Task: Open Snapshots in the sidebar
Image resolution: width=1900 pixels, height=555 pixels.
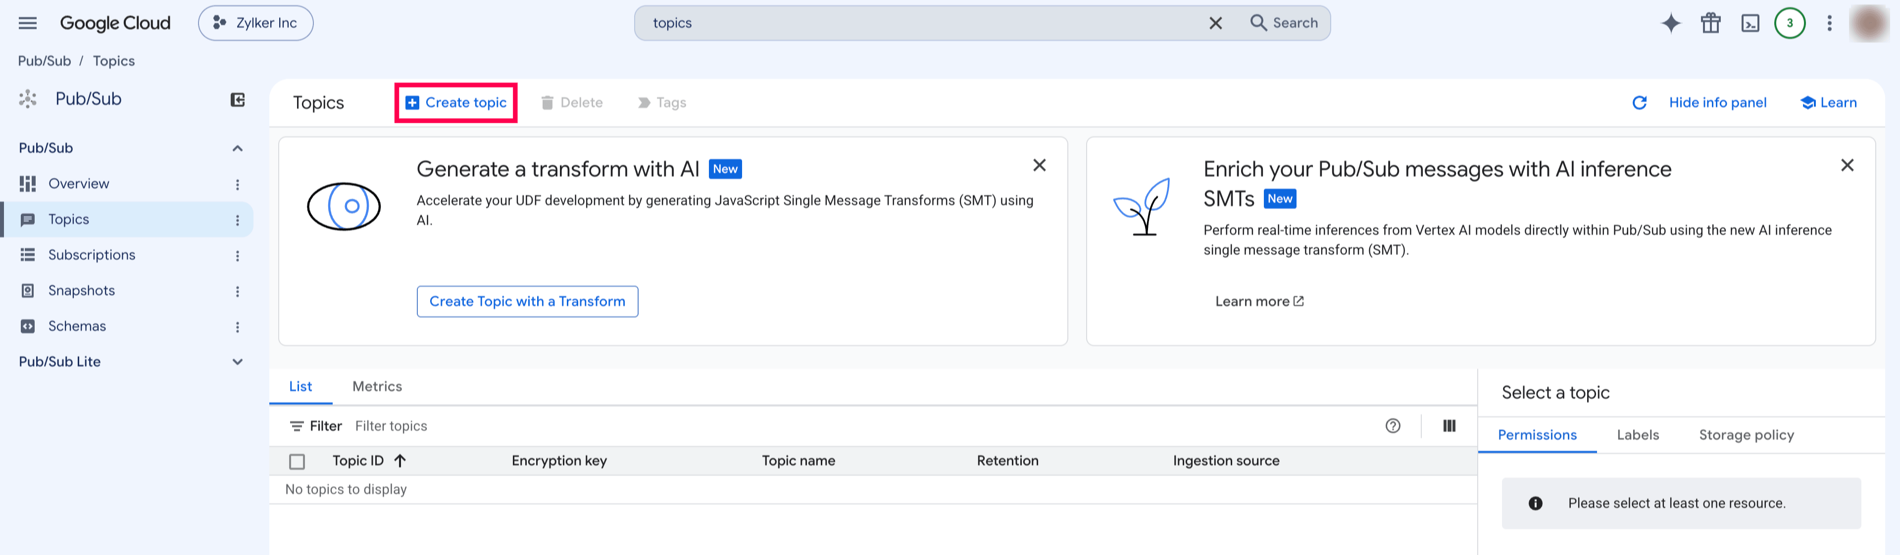Action: click(x=81, y=290)
